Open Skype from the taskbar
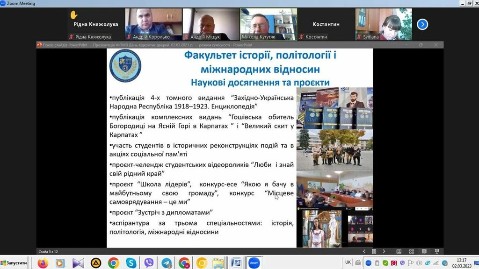The image size is (479, 269). [x=131, y=263]
